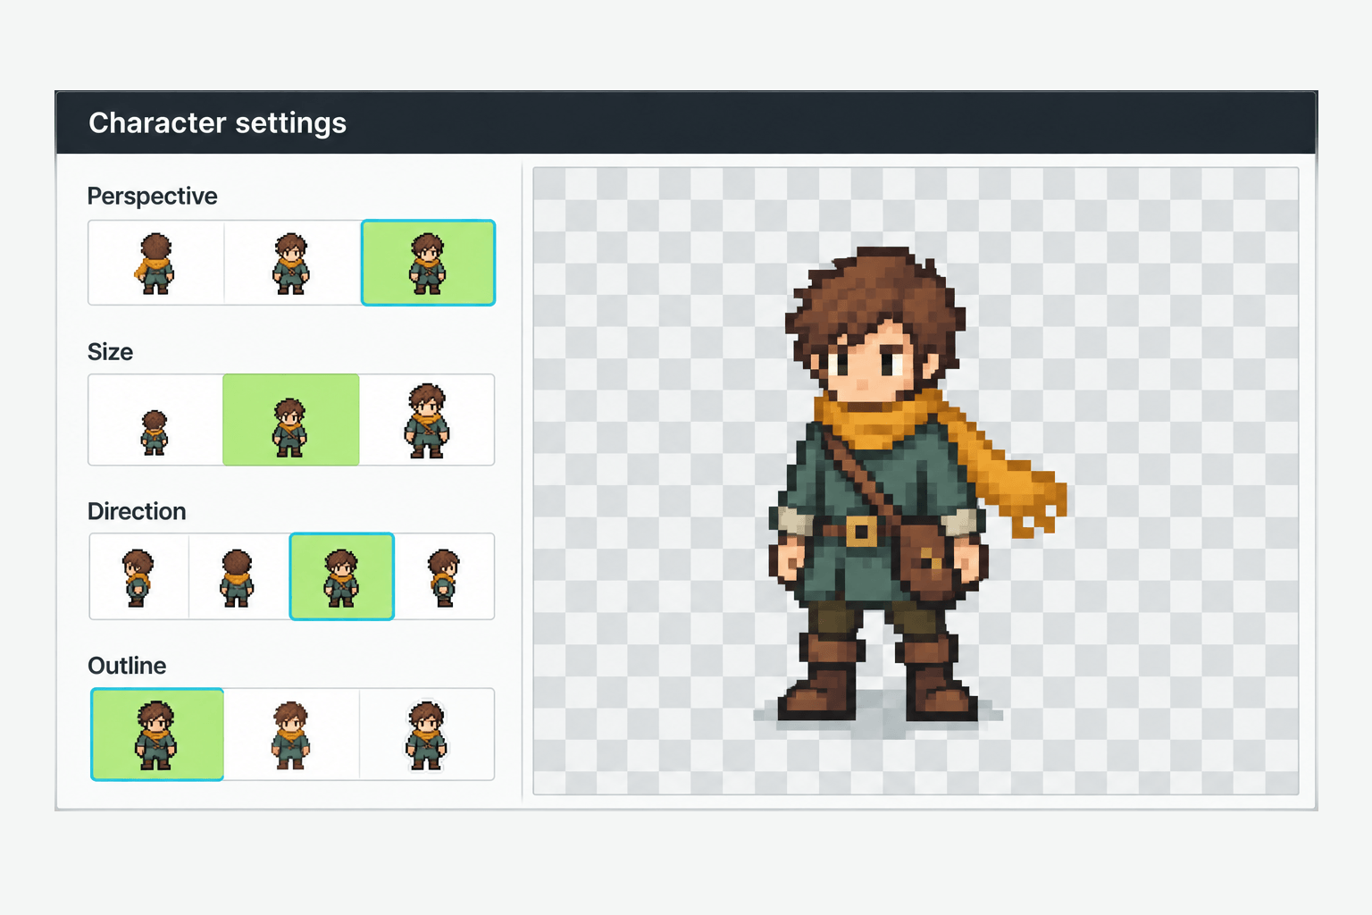The width and height of the screenshot is (1372, 915).
Task: Choose the back-view Perspective option
Action: 156,263
